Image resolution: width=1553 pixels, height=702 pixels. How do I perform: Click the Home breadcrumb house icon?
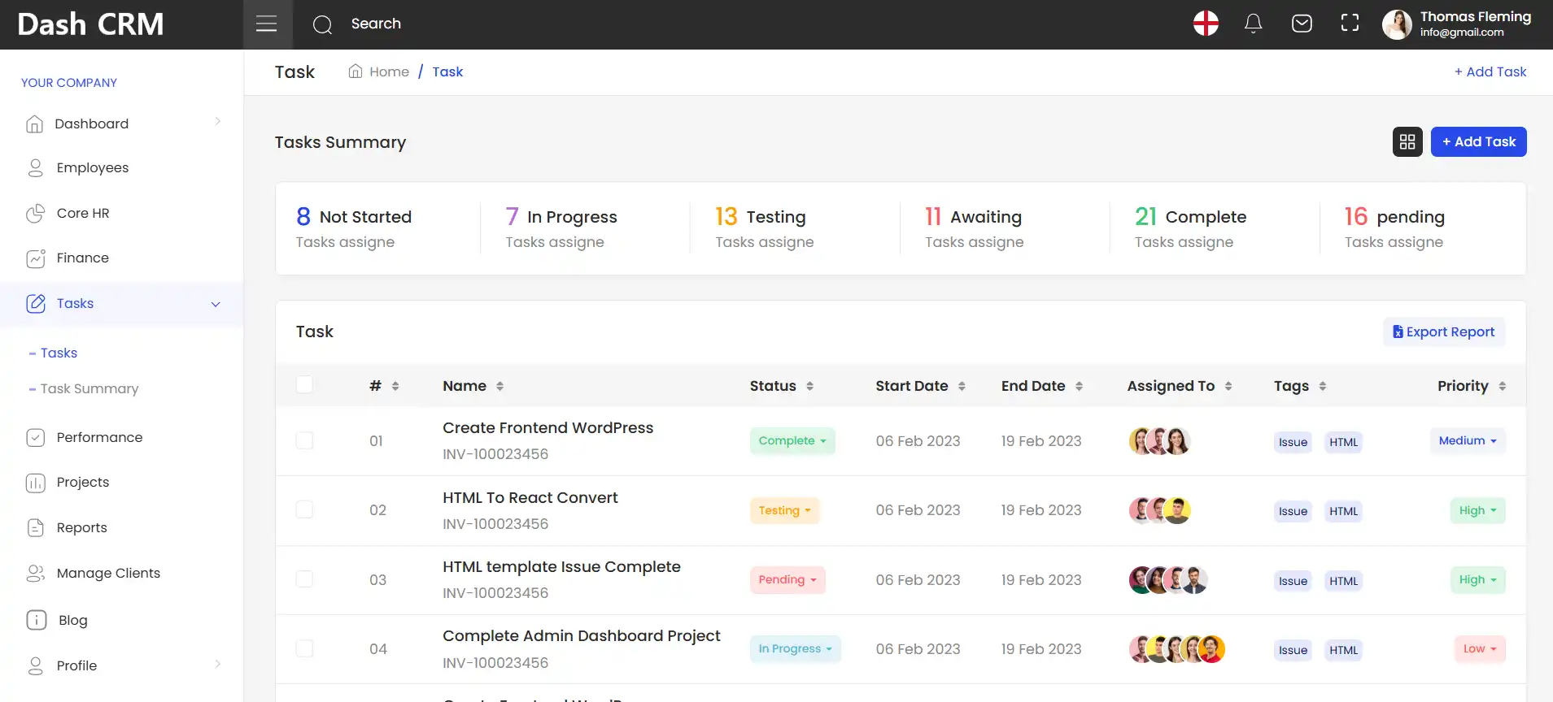point(356,71)
